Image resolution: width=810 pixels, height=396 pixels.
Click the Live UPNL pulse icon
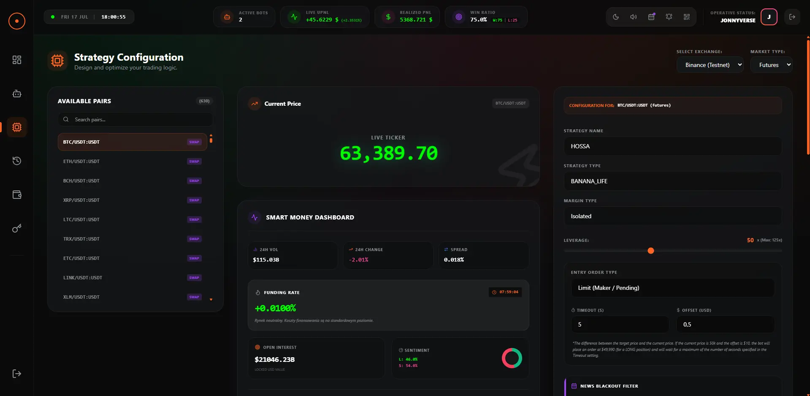[294, 17]
